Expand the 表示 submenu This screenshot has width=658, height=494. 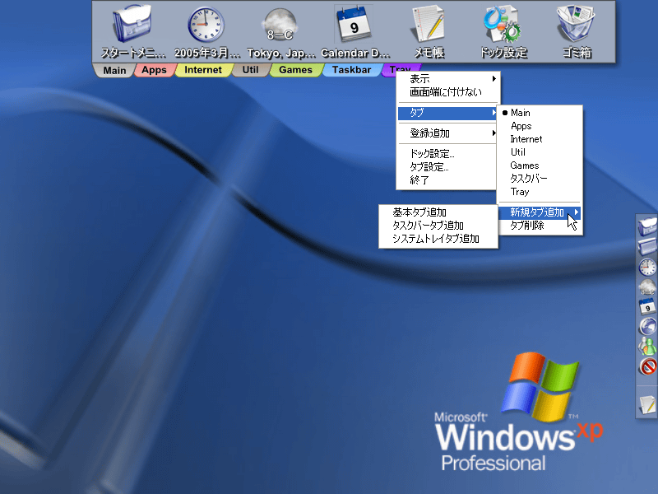(x=447, y=78)
